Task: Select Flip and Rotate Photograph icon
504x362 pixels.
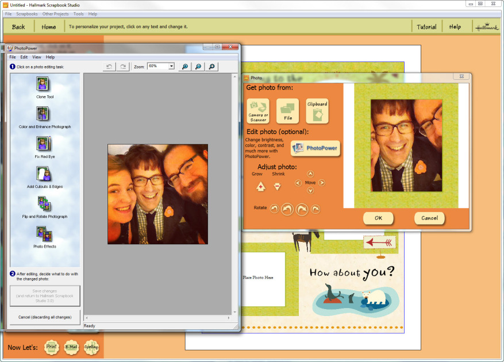Action: pos(43,203)
